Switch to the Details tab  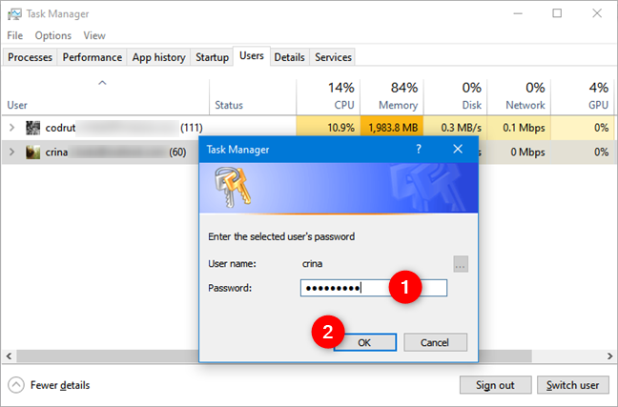[289, 57]
